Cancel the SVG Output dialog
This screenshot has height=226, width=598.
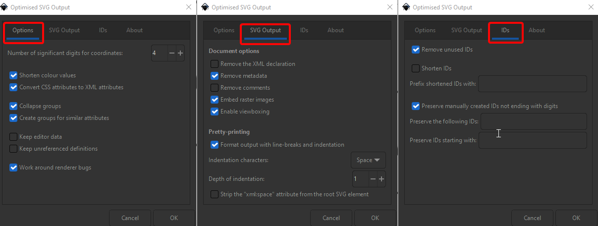click(x=331, y=218)
